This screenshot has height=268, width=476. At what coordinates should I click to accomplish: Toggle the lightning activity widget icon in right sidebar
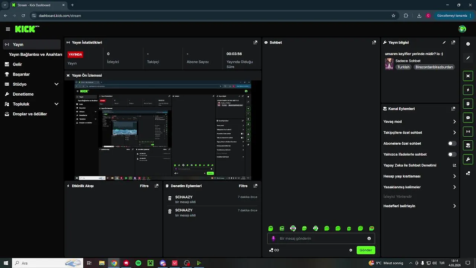[x=468, y=90]
